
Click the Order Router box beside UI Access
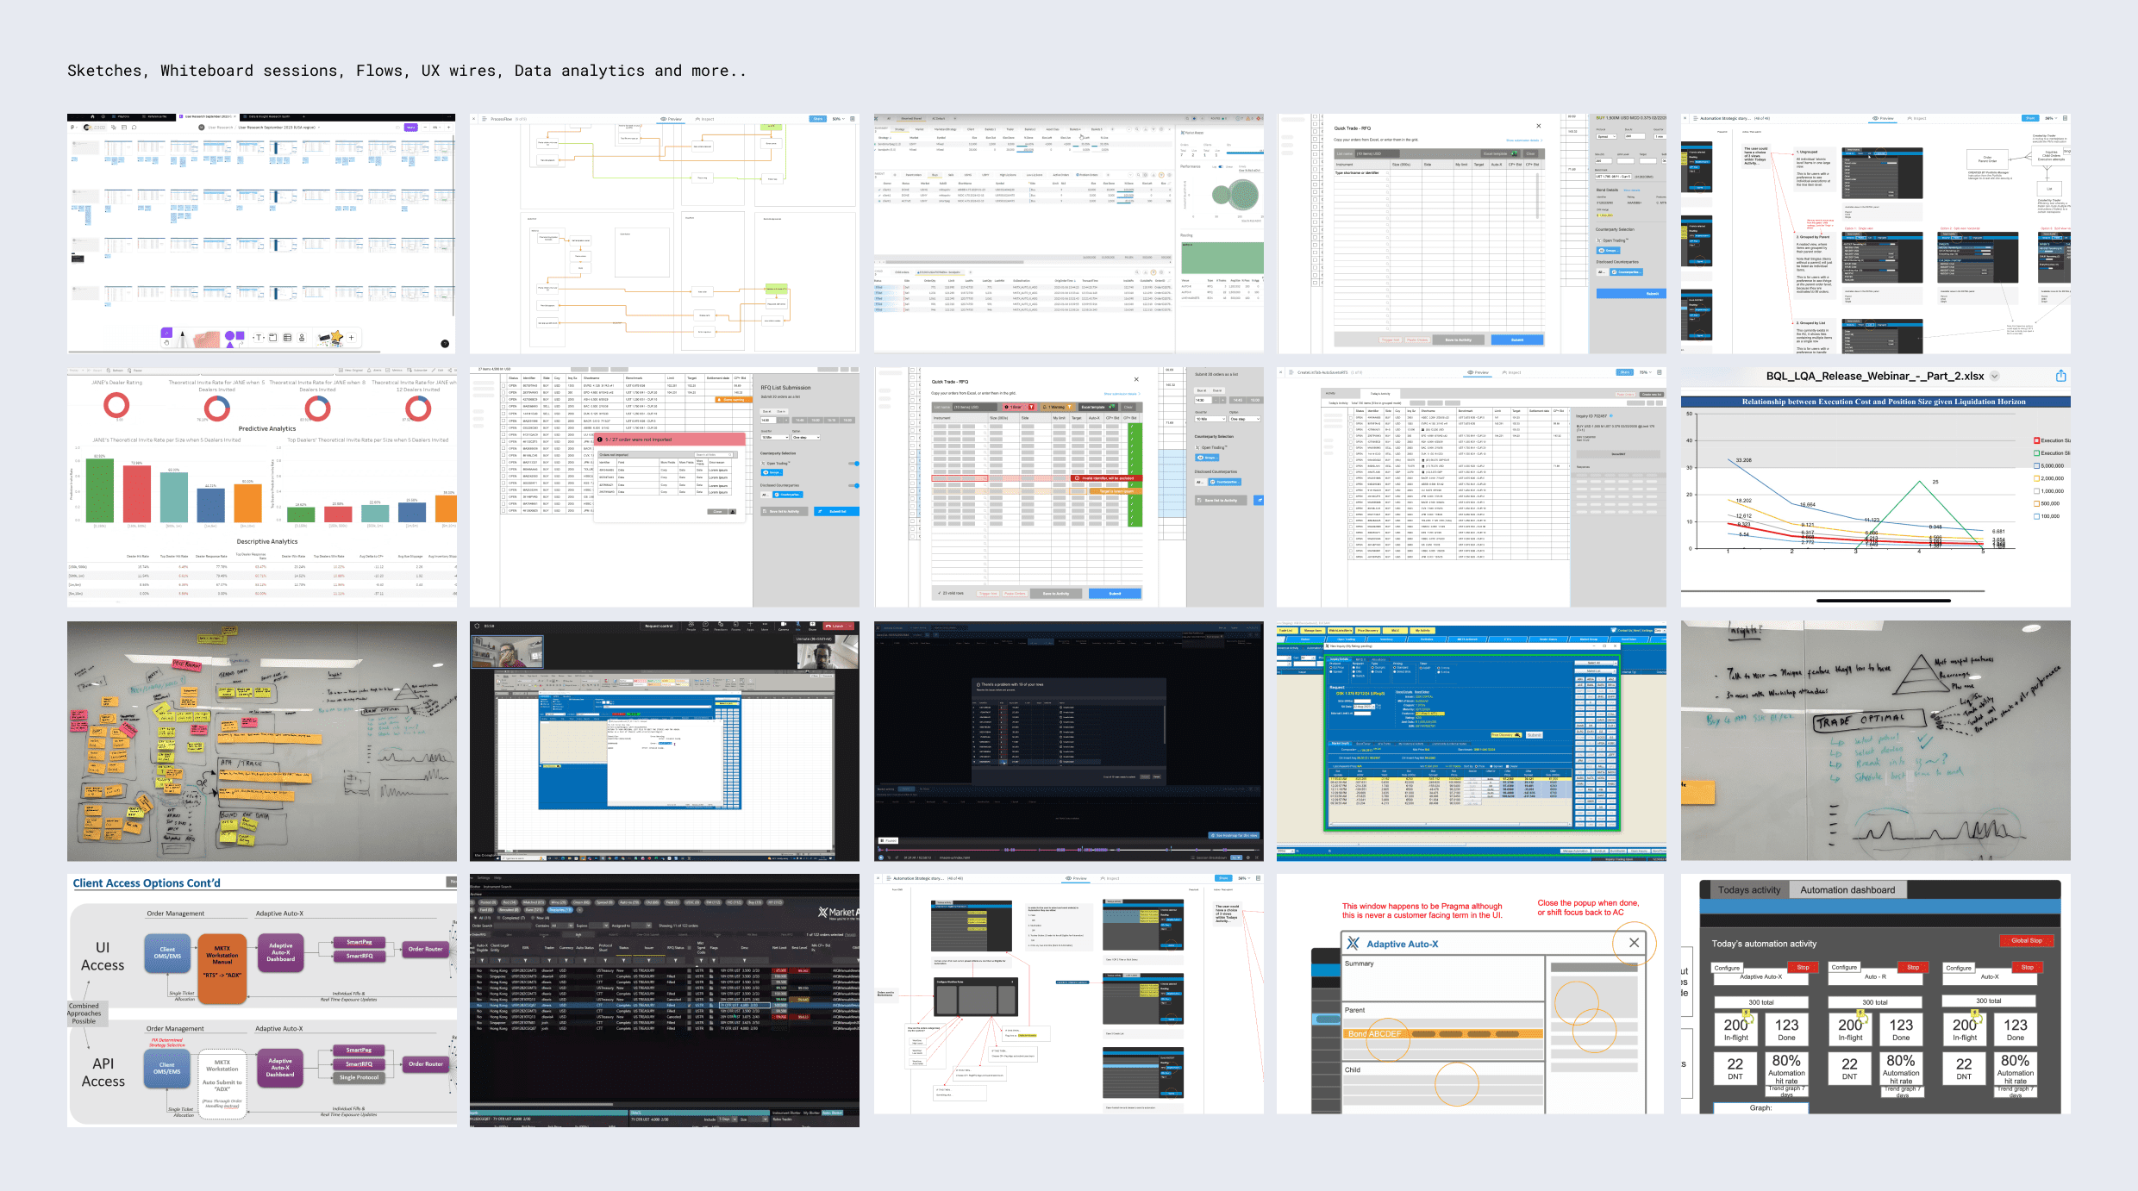426,949
